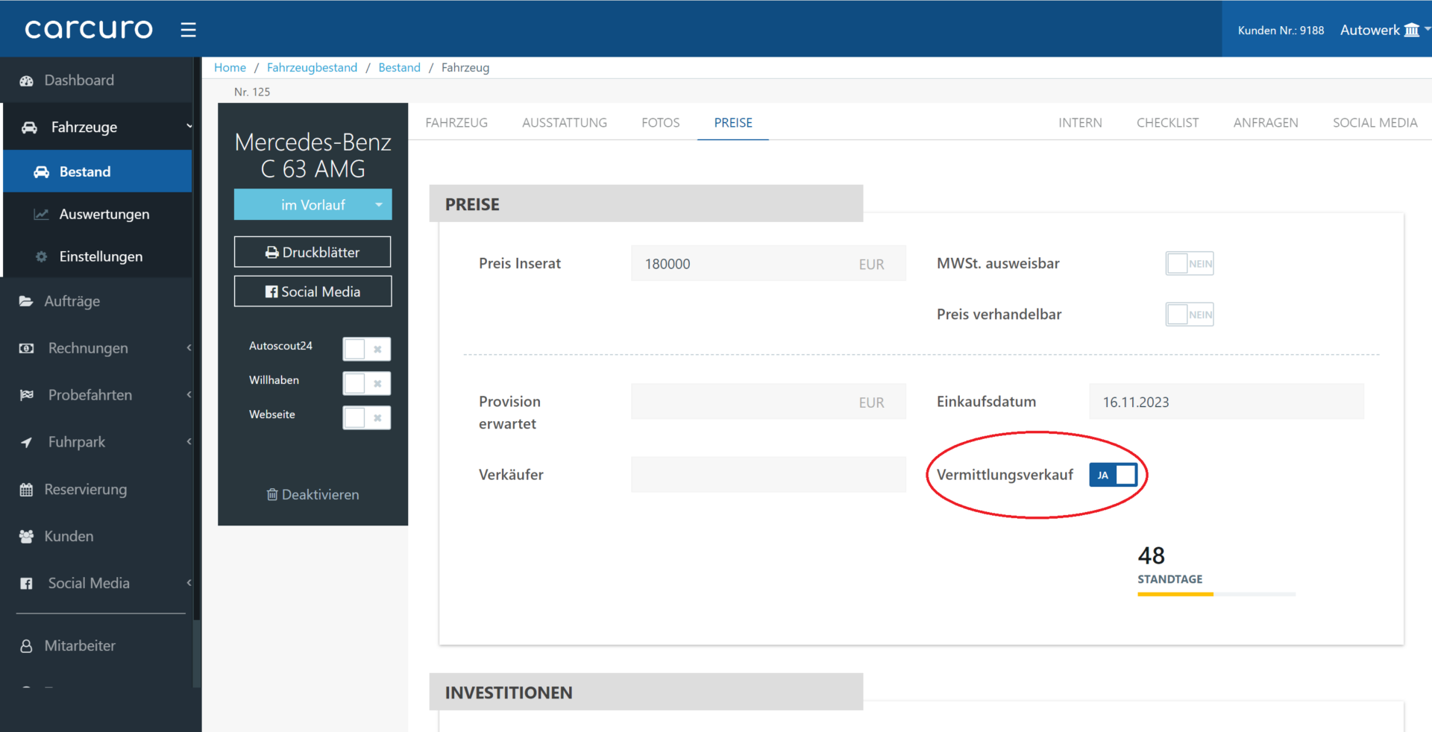Viewport: 1432px width, 732px height.
Task: Expand the sidebar Social Media chevron
Action: (x=189, y=583)
